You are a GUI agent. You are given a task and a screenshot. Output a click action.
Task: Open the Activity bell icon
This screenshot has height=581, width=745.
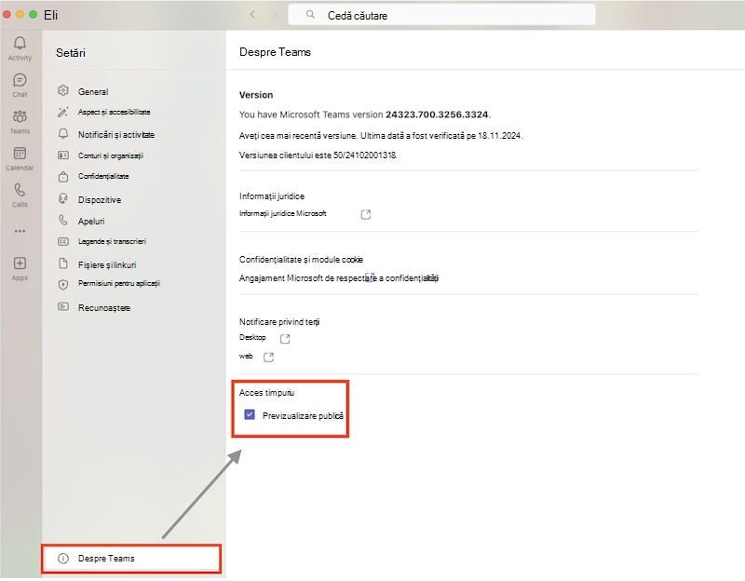pyautogui.click(x=20, y=43)
